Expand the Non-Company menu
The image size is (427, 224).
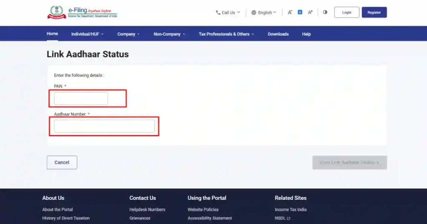coord(169,34)
